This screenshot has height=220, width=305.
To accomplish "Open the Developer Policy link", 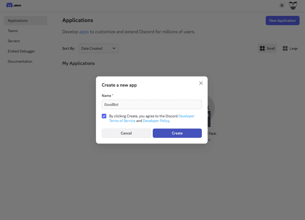I will (156, 121).
